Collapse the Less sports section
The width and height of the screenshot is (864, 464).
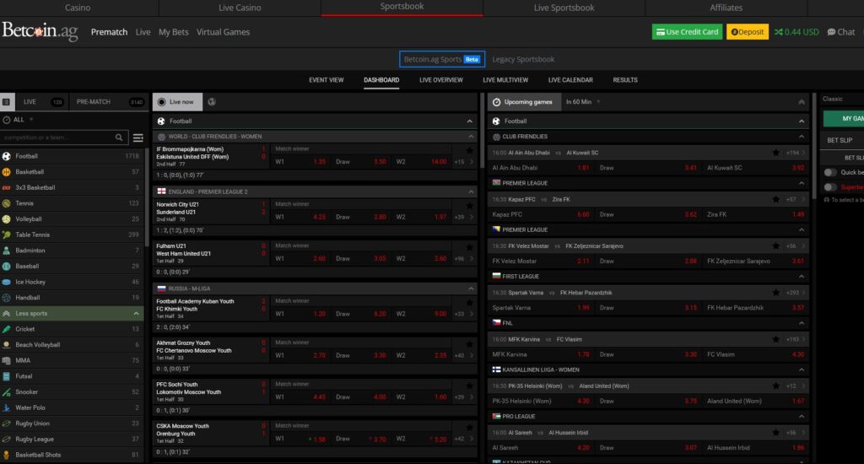[x=136, y=314]
